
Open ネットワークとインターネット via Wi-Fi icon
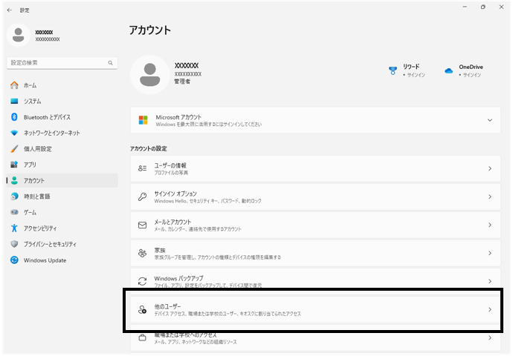(14, 133)
